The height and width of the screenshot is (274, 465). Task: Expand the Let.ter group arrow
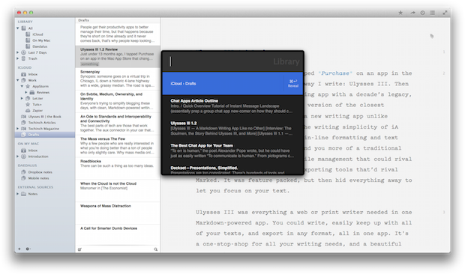coord(22,98)
